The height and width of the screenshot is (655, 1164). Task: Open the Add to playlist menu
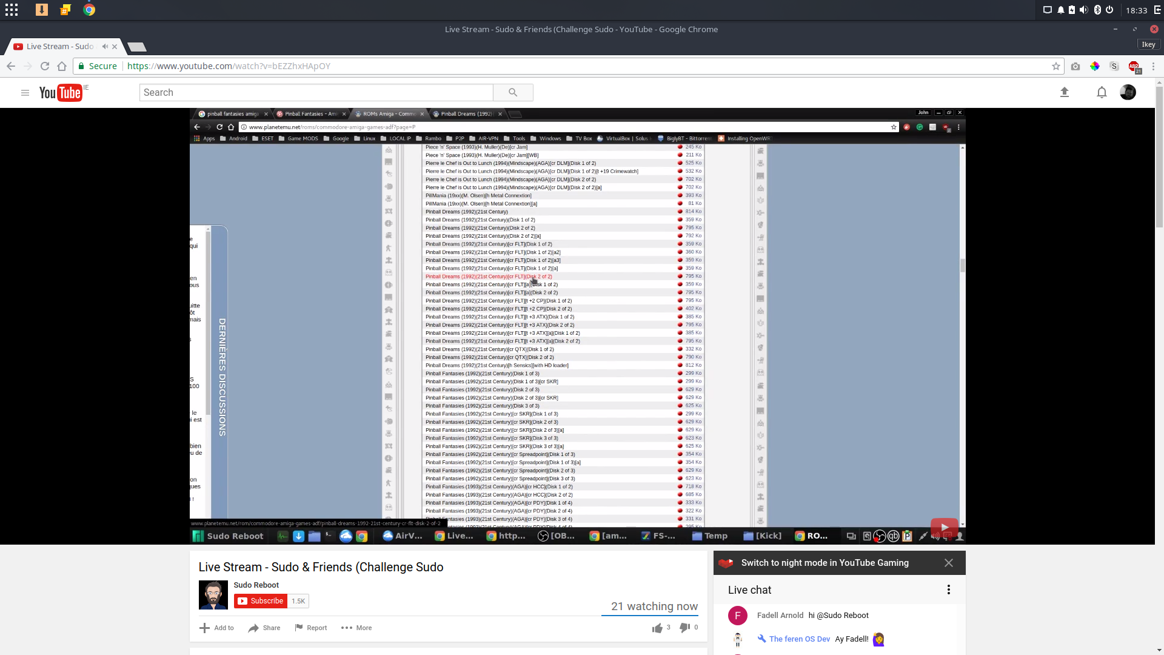pos(216,628)
